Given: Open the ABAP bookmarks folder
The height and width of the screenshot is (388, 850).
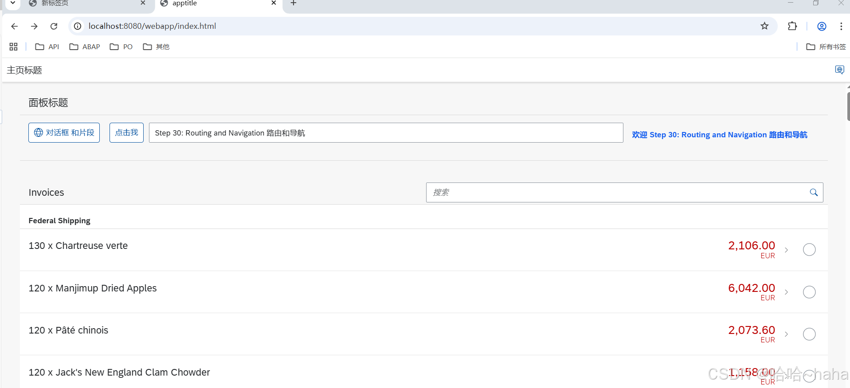Looking at the screenshot, I should [x=85, y=47].
